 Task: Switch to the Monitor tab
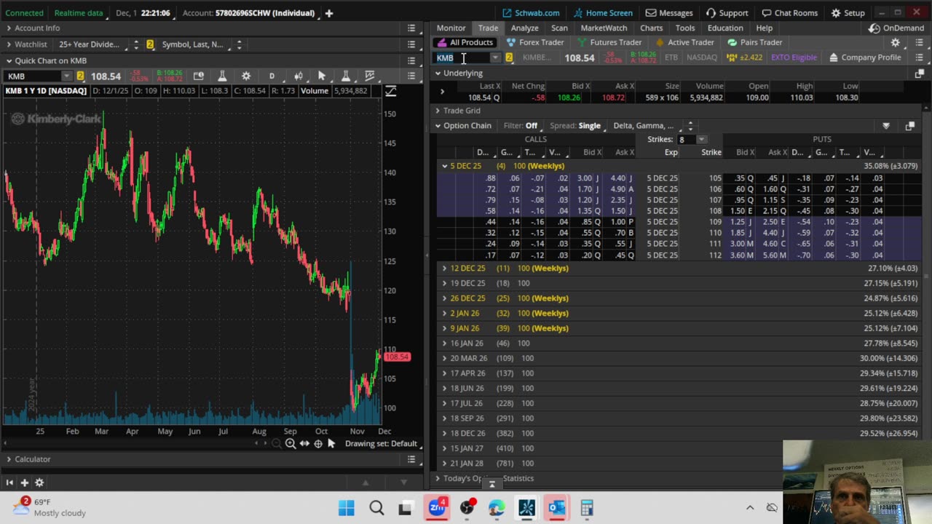pos(451,28)
